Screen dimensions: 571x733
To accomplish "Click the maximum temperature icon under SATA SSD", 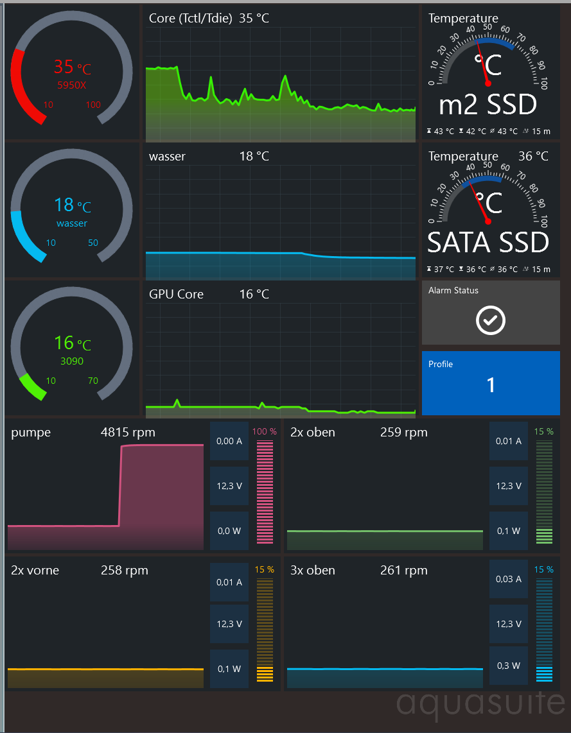I will [x=429, y=270].
